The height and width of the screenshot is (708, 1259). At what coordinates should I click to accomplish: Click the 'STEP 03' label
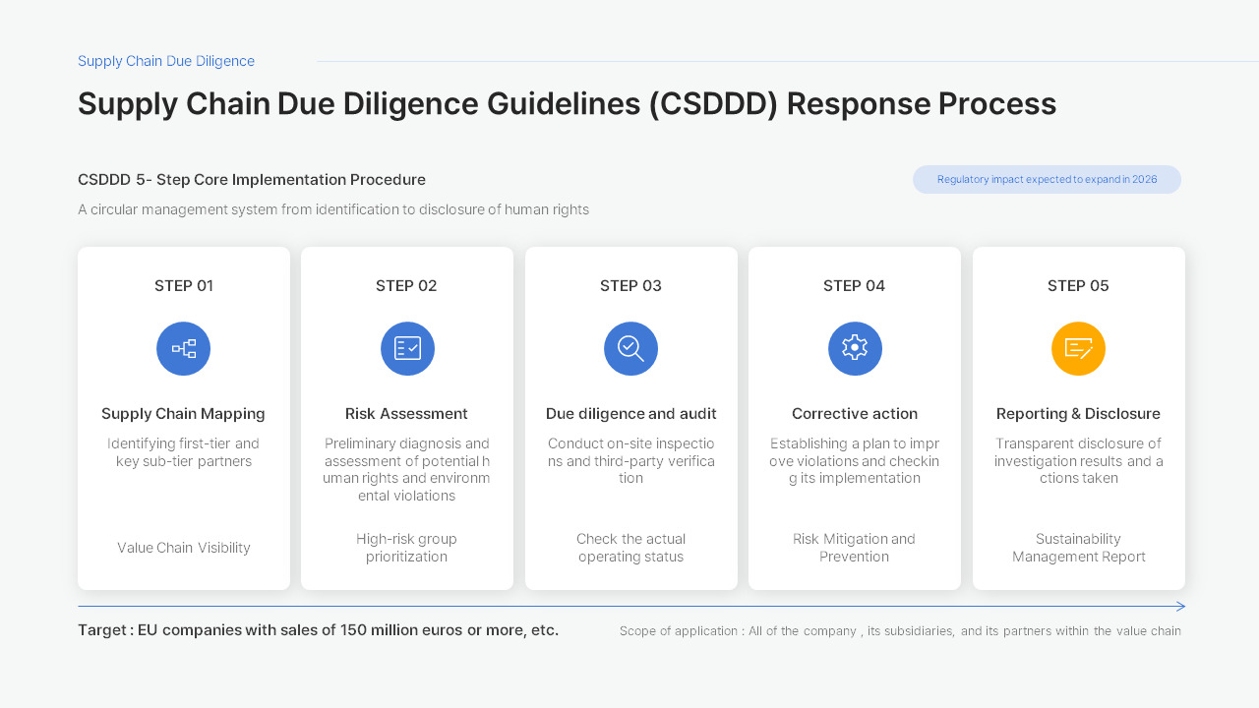click(630, 286)
